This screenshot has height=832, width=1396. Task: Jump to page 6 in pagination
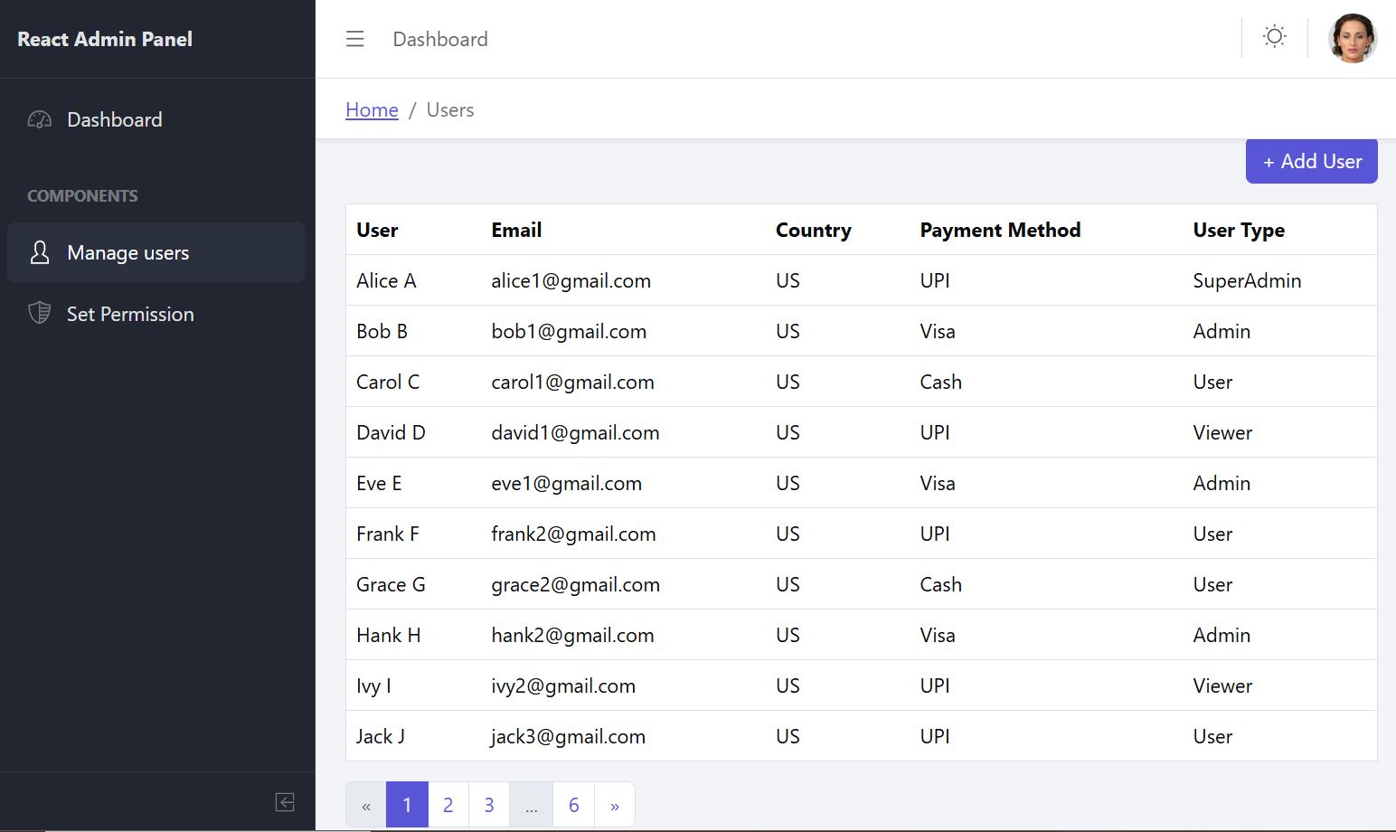(x=573, y=804)
